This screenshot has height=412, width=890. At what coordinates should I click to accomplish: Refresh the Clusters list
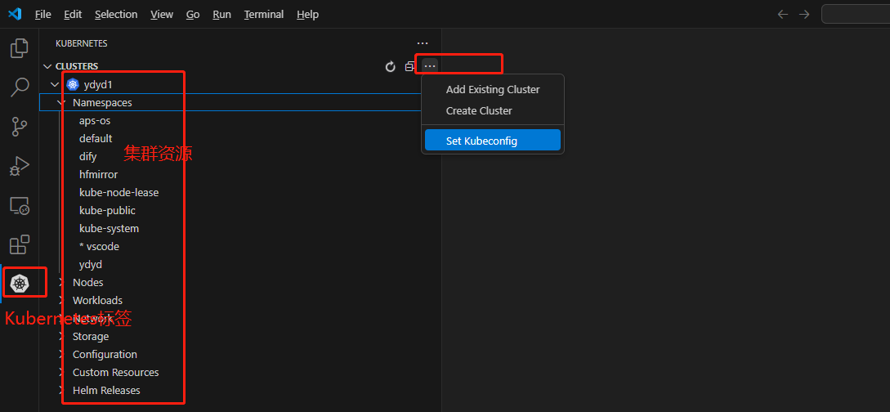click(x=390, y=66)
